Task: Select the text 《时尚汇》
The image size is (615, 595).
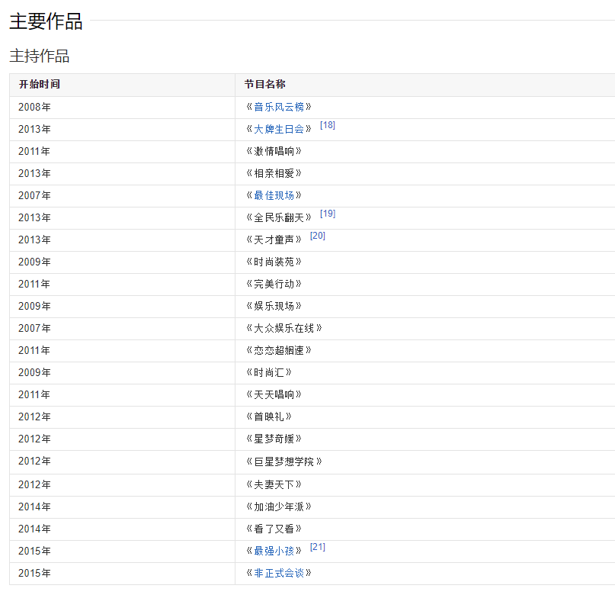Action: 269,372
